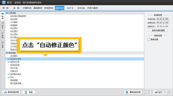This screenshot has height=96, width=173.
Task: Open the 动景 side tab
Action: click(x=3, y=45)
